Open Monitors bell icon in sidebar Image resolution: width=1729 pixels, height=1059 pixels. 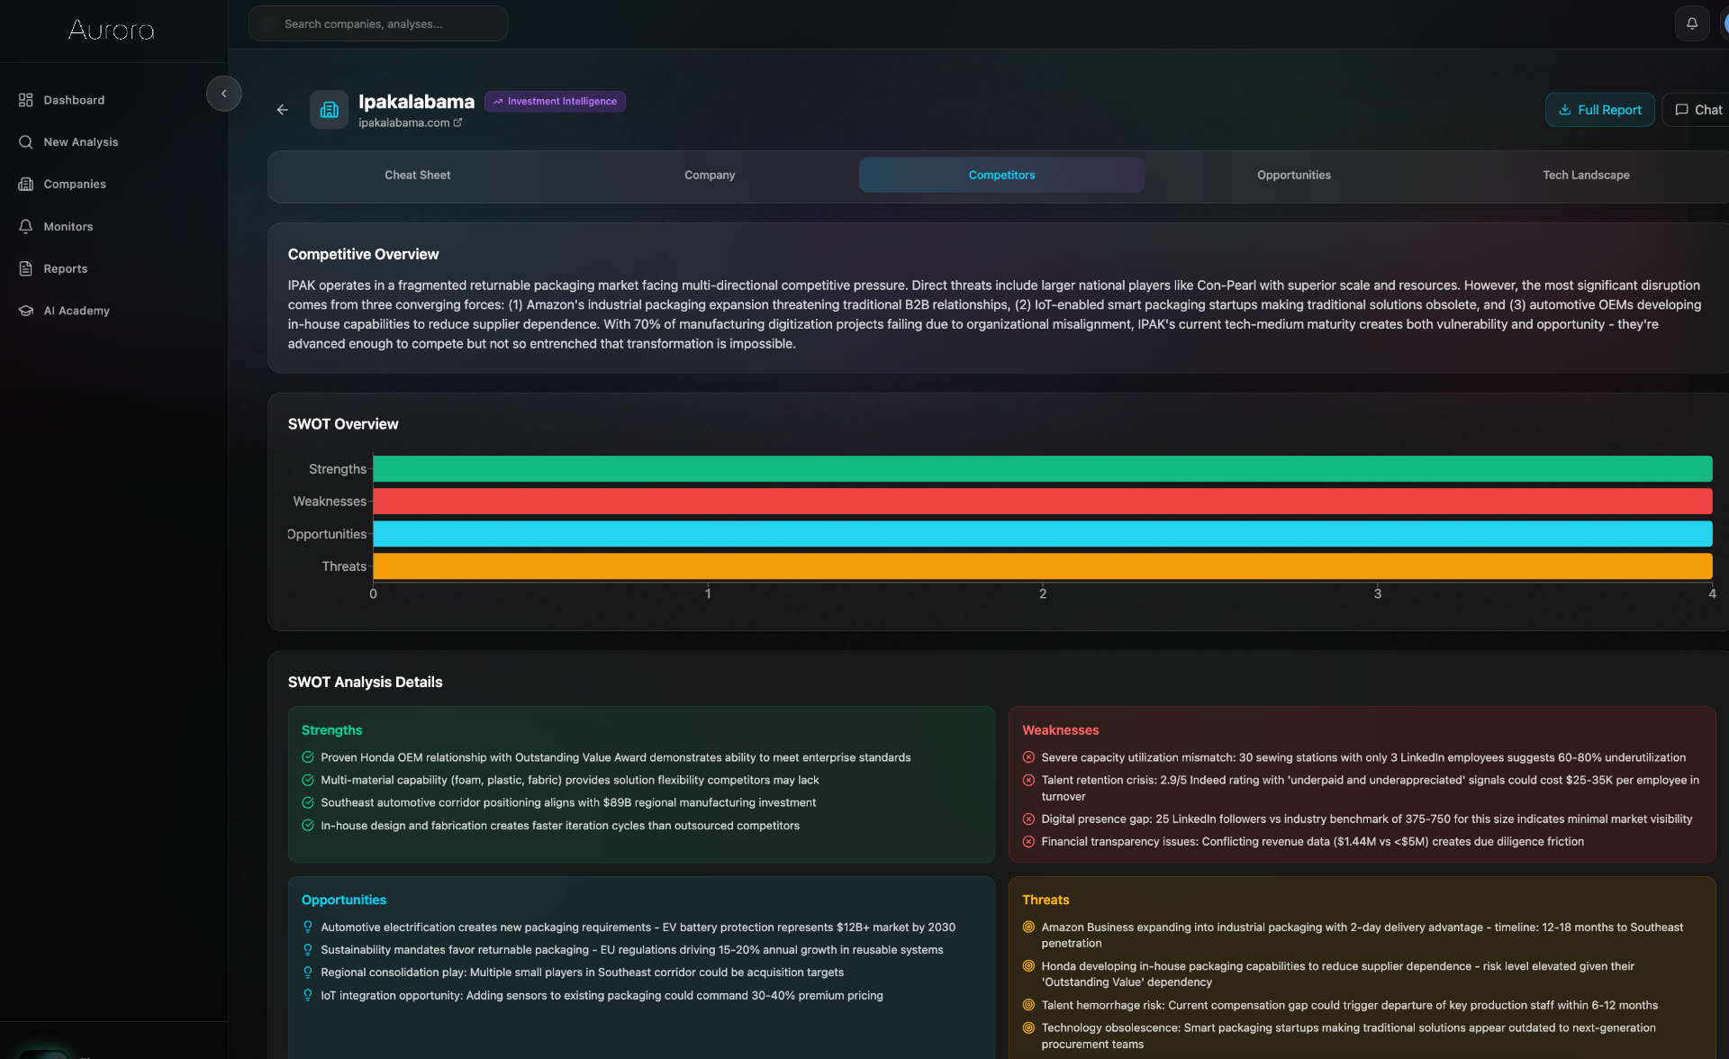[26, 226]
